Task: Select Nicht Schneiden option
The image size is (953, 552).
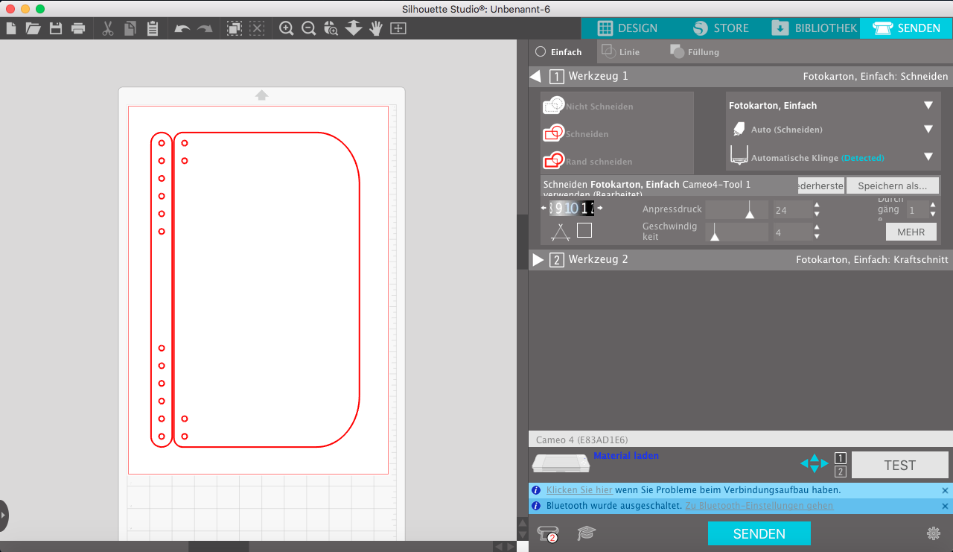Action: point(588,106)
